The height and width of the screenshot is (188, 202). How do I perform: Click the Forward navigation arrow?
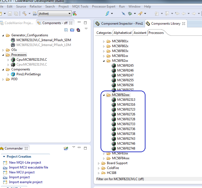[x=194, y=14]
